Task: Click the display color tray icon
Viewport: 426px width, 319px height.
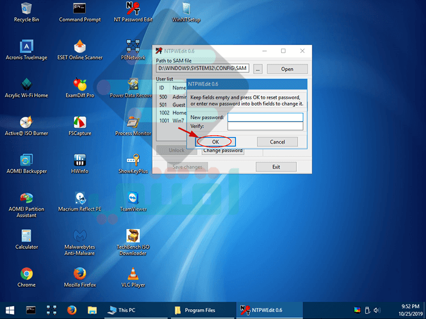Action: pyautogui.click(x=357, y=310)
